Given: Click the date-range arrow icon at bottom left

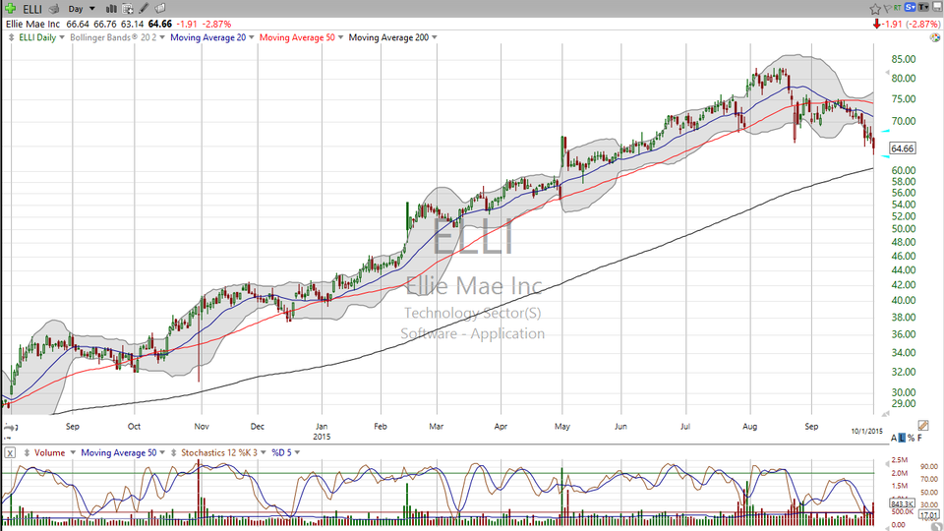Looking at the screenshot, I should [10, 426].
